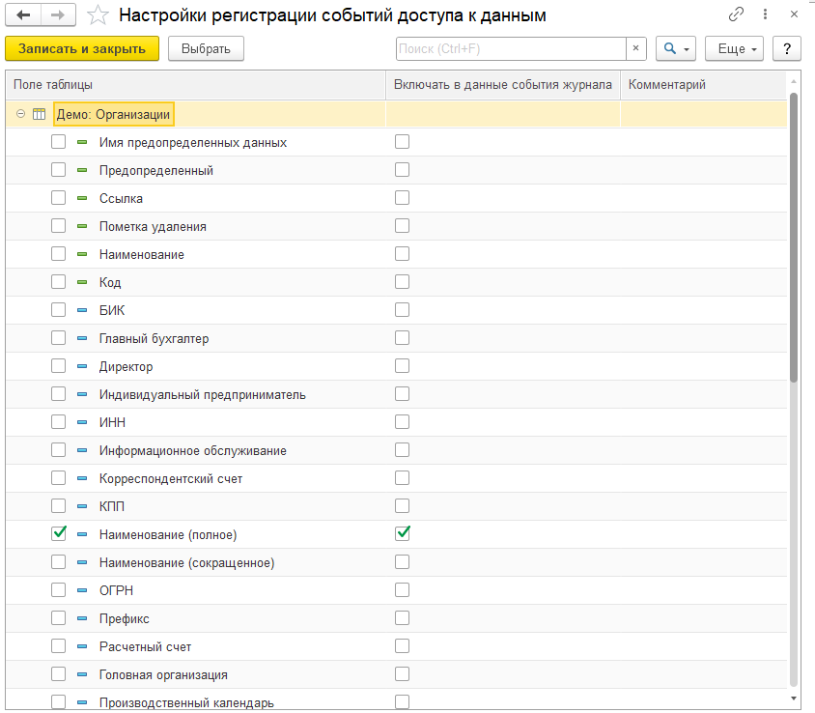Screen dimensions: 815x713
Task: Open help with the question mark button
Action: (x=787, y=48)
